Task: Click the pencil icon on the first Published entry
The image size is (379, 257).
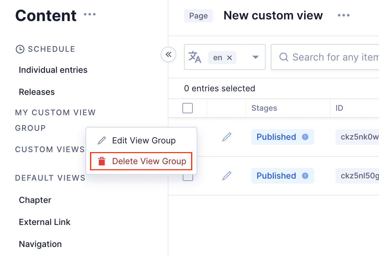Action: (226, 137)
